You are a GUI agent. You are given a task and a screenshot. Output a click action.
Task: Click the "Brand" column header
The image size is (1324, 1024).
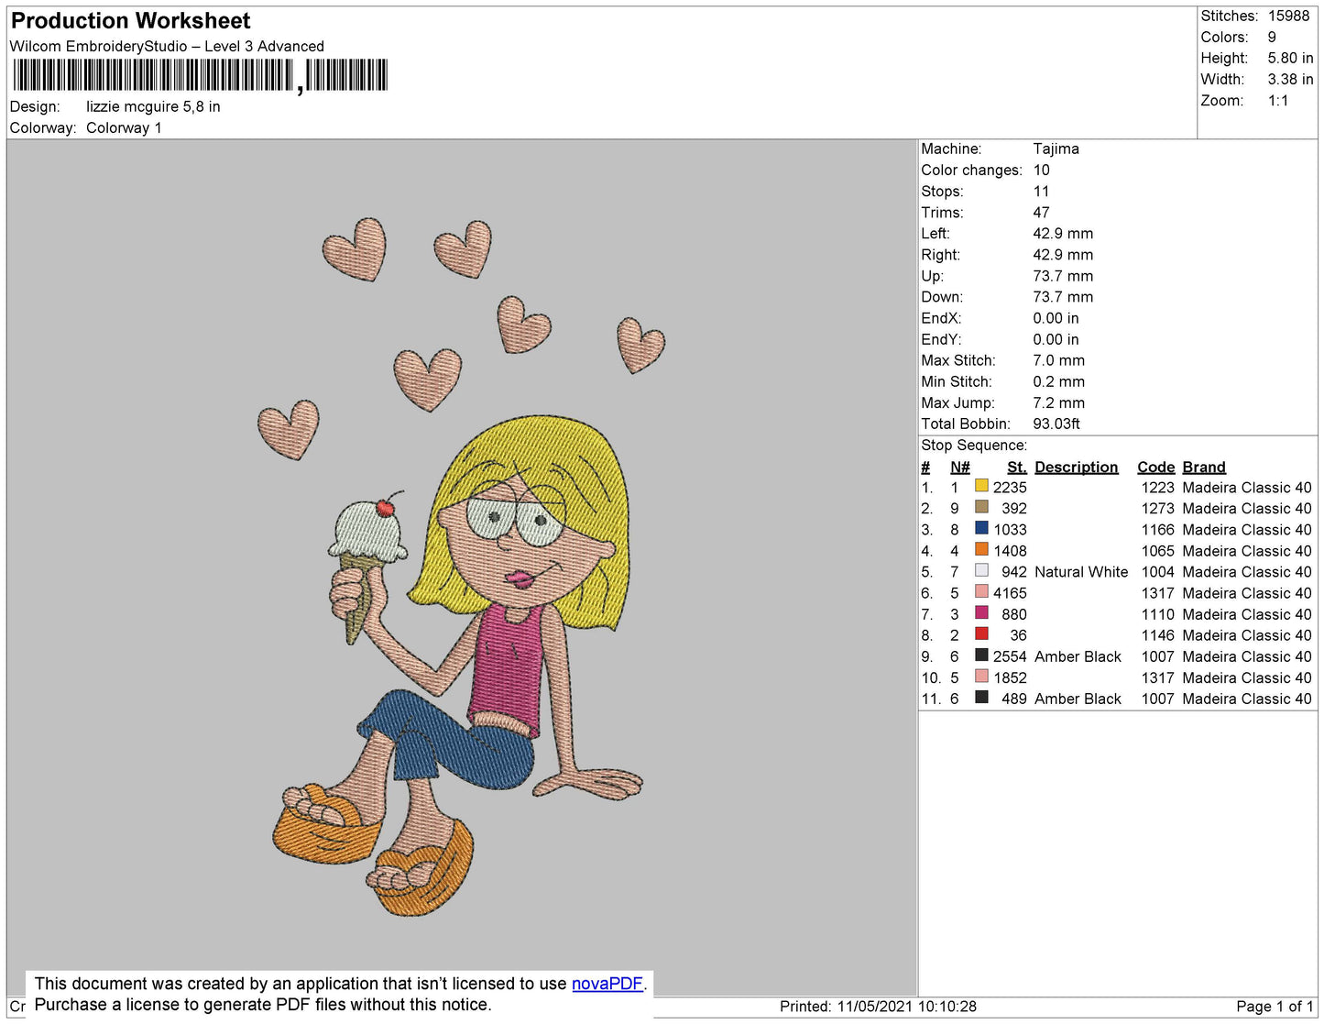1204,467
